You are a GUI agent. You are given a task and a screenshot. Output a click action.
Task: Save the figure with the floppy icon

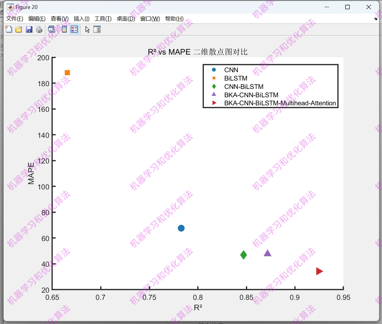click(29, 29)
